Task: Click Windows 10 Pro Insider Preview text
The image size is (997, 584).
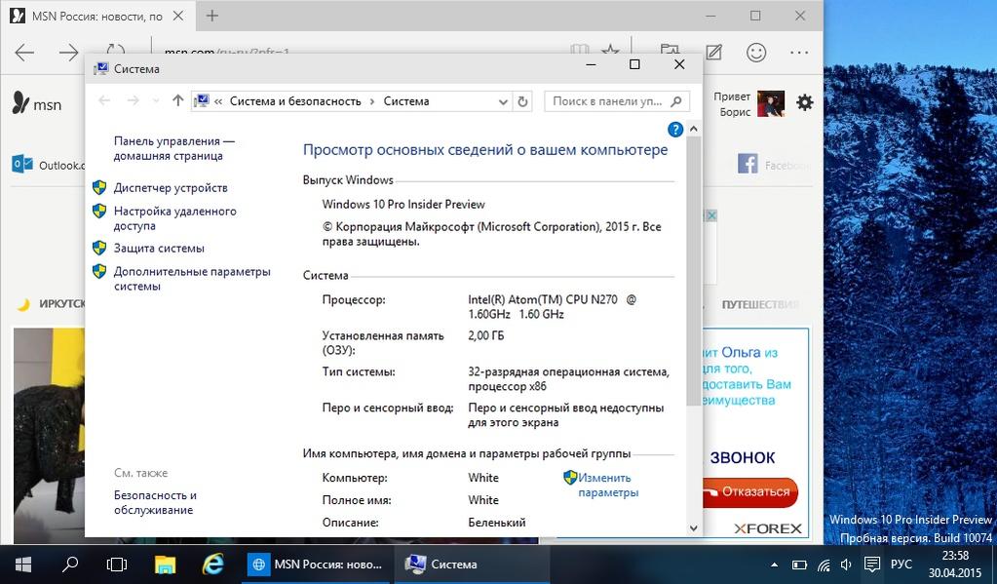Action: pyautogui.click(x=403, y=204)
